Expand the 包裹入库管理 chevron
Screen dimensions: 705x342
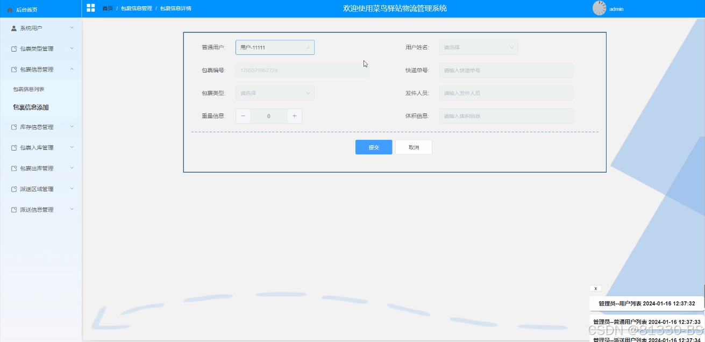tap(72, 147)
